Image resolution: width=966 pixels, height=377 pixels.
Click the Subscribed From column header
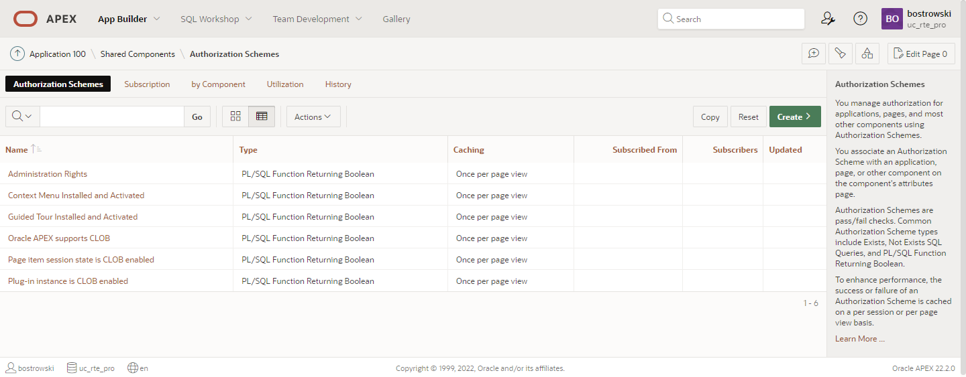(x=645, y=150)
